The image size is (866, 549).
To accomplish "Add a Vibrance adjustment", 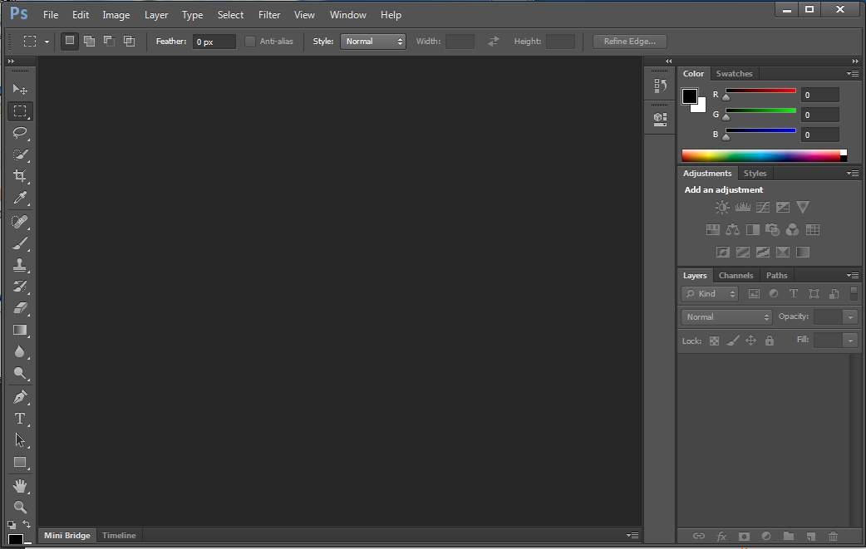I will [803, 208].
